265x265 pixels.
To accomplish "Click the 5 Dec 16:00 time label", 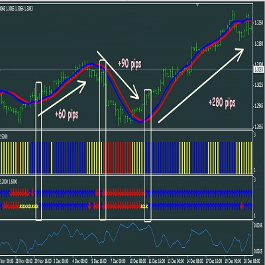I will (99, 261).
